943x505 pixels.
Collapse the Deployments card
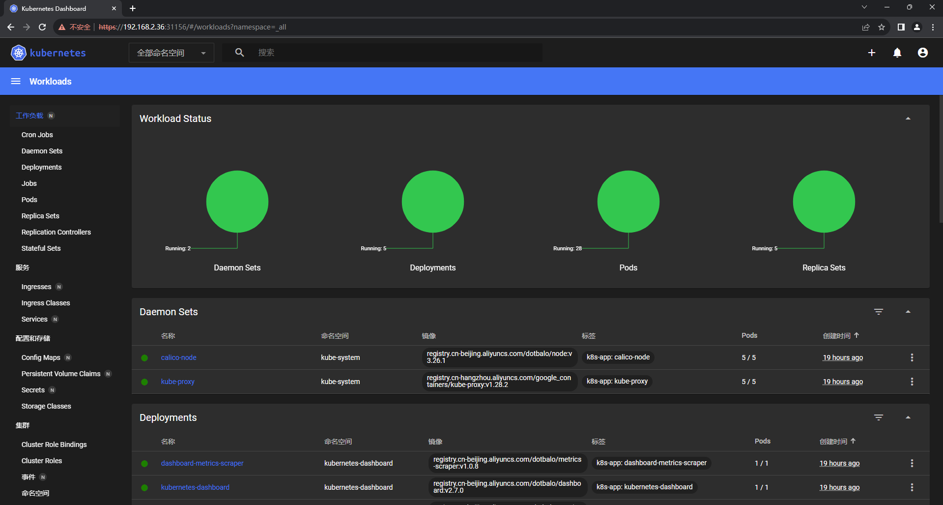[908, 417]
